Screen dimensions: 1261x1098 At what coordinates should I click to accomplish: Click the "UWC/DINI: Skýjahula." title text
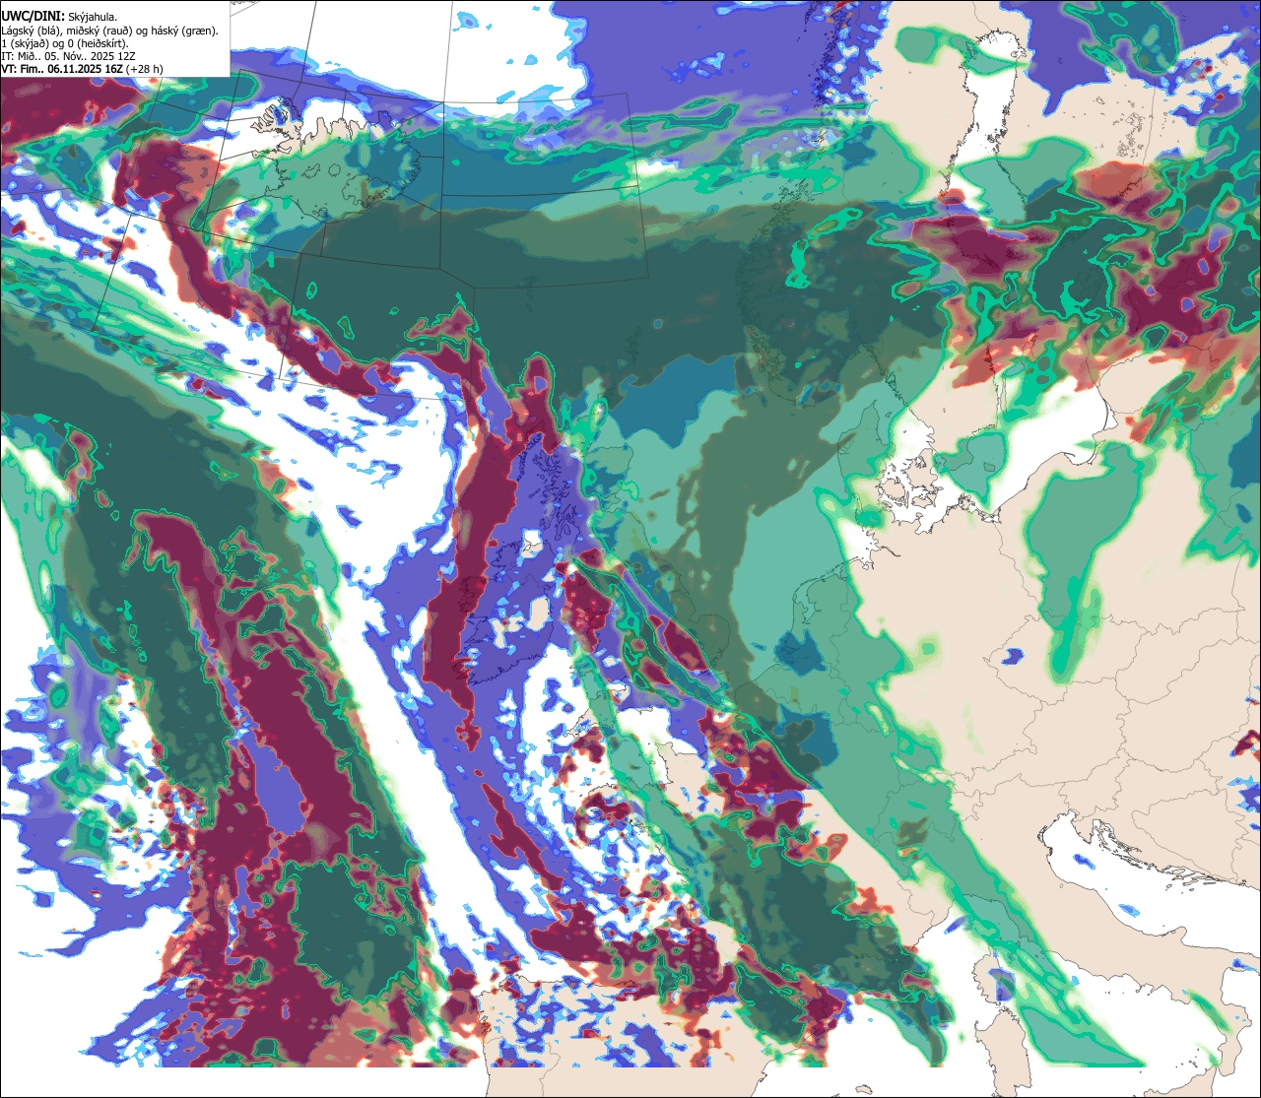click(59, 17)
